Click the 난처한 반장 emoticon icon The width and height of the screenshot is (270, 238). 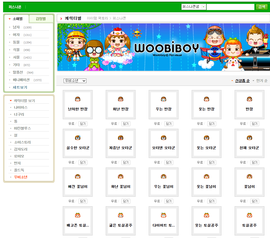click(78, 99)
